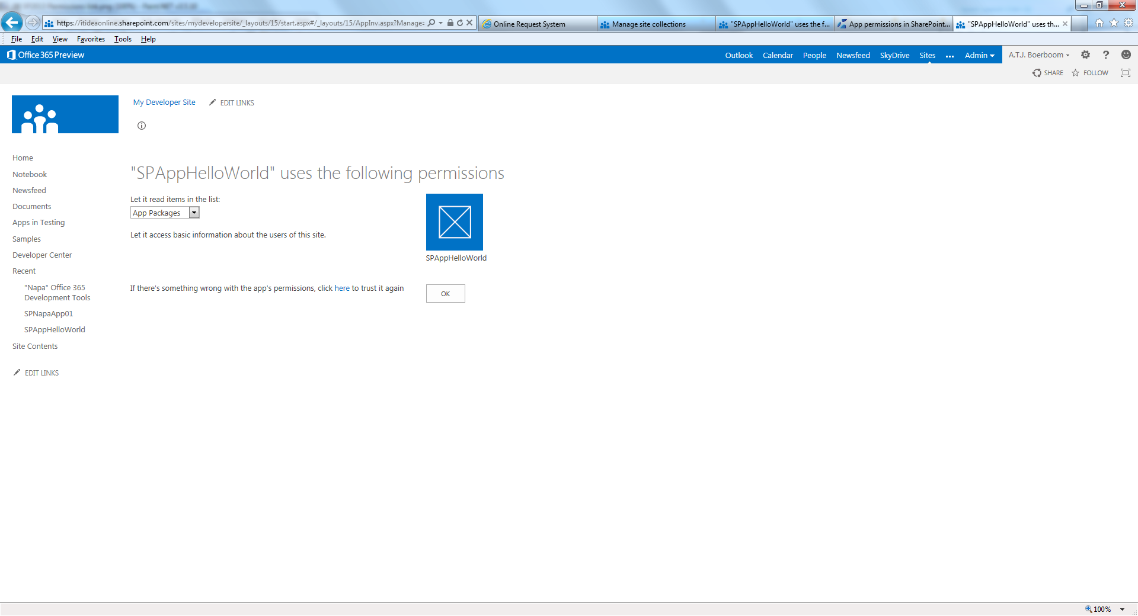Image resolution: width=1138 pixels, height=616 pixels.
Task: Click the OK button
Action: [x=445, y=294]
